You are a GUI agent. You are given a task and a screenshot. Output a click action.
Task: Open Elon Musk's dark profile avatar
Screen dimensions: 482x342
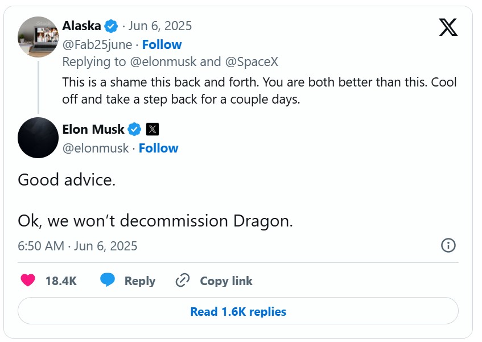pyautogui.click(x=38, y=138)
